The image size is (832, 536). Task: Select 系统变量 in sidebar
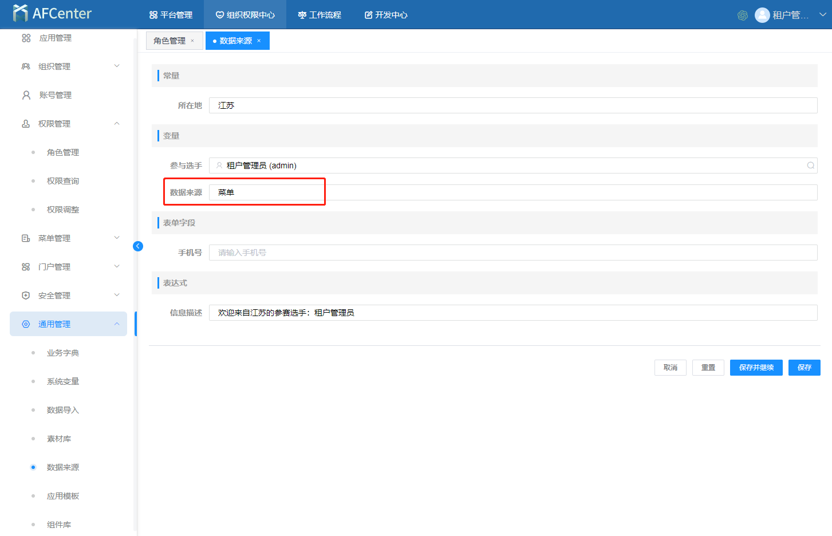click(63, 381)
